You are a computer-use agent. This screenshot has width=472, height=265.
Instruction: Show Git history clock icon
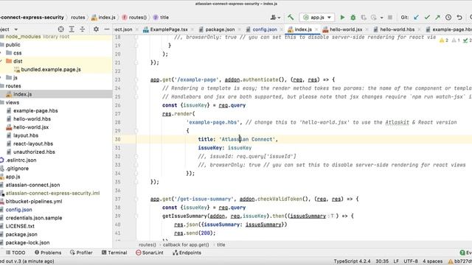pos(448,18)
